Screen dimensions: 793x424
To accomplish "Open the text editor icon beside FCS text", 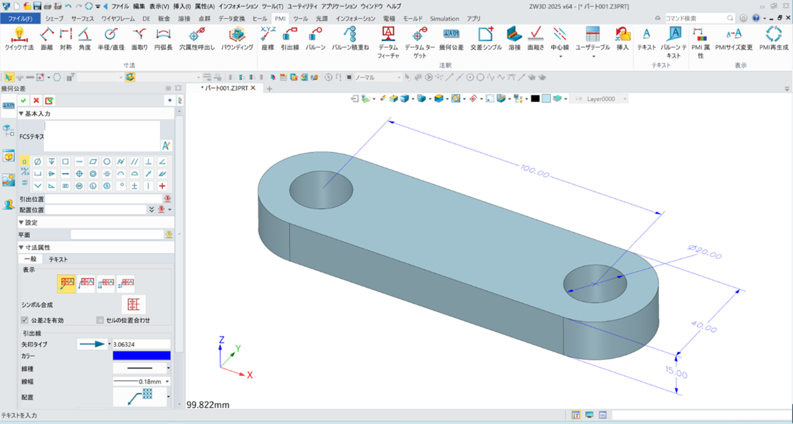I will (x=166, y=146).
